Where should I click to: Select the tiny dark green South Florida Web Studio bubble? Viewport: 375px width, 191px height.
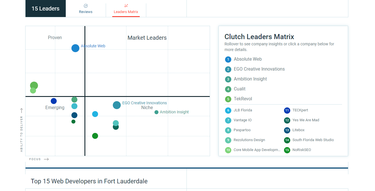pyautogui.click(x=73, y=122)
